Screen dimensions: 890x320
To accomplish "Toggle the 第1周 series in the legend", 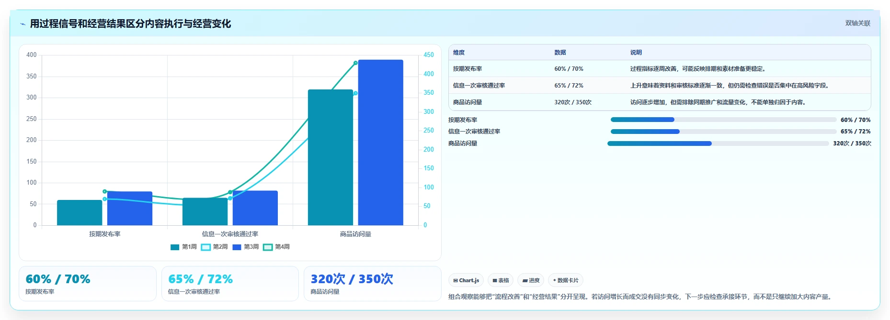I will click(183, 247).
